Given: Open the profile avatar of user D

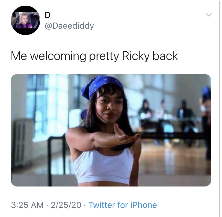Looking at the screenshot, I should tap(25, 20).
